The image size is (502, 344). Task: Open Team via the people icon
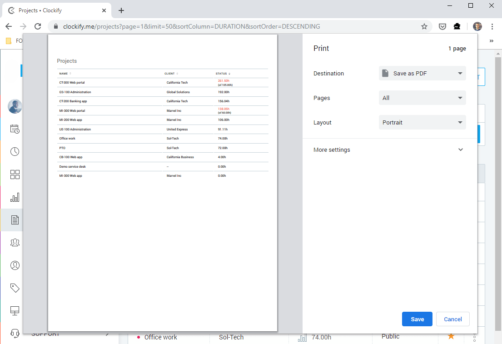15,243
